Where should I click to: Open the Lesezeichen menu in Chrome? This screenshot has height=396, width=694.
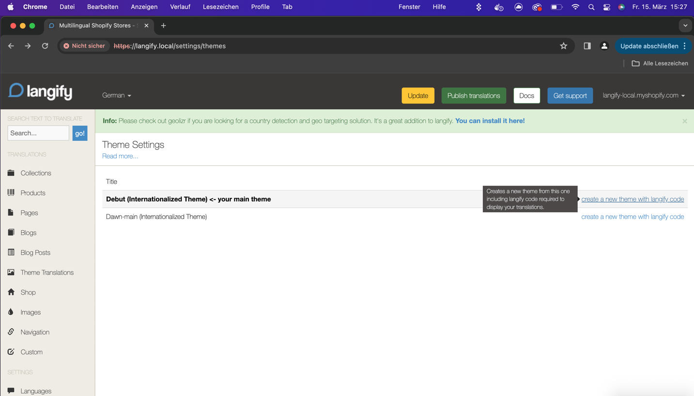click(x=220, y=7)
